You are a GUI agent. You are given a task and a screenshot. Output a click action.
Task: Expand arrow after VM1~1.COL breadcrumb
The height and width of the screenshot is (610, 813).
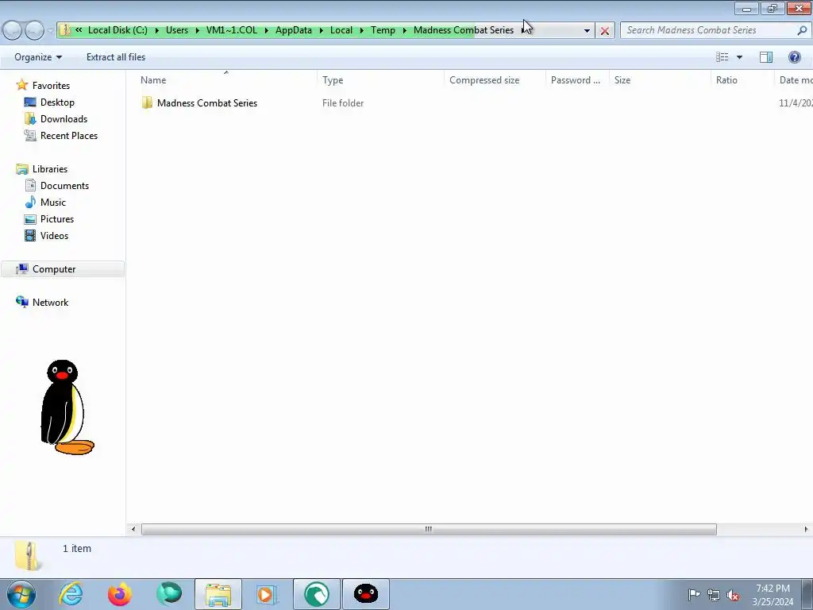point(267,30)
